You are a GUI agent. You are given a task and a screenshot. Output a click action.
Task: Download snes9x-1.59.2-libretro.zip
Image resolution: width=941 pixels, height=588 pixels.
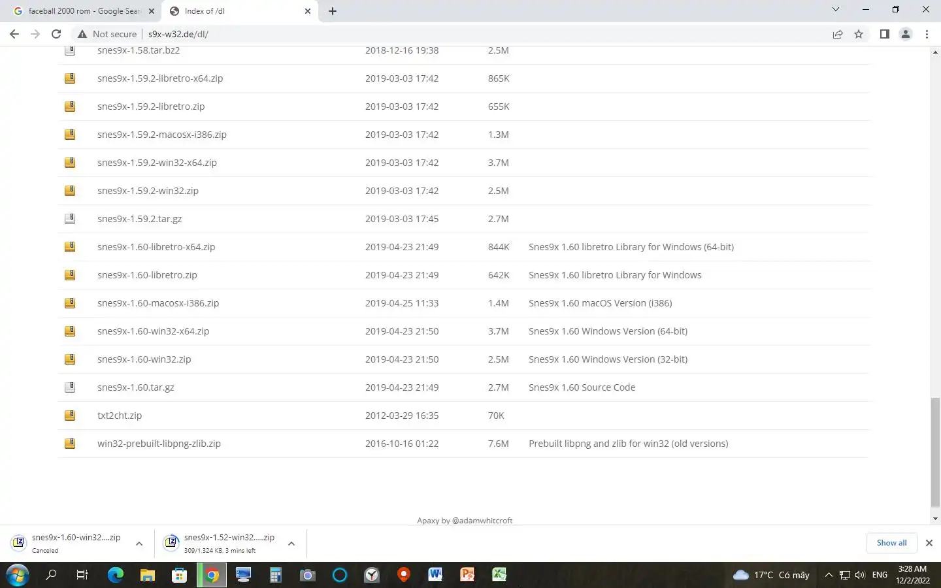(x=151, y=106)
